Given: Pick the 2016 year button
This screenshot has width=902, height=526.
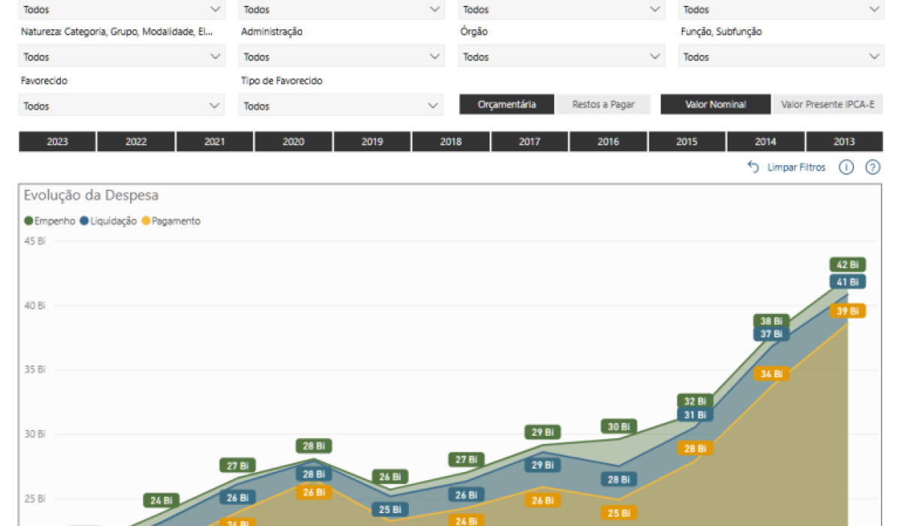Looking at the screenshot, I should pyautogui.click(x=608, y=141).
